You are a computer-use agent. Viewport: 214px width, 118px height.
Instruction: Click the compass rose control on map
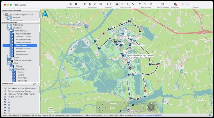coord(151,107)
